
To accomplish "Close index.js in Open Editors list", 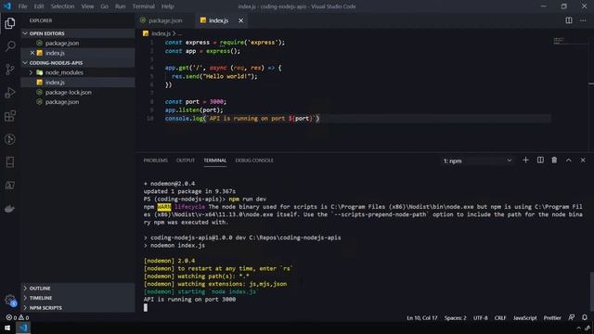I will coord(32,53).
